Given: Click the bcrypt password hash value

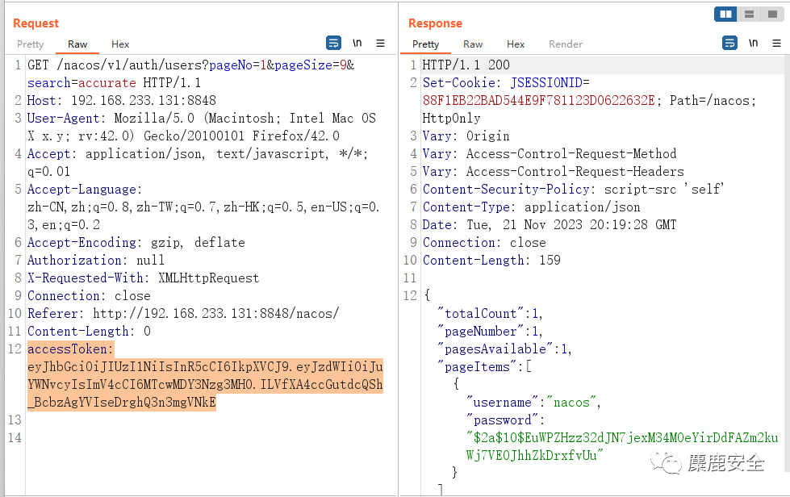Looking at the screenshot, I should (x=621, y=447).
